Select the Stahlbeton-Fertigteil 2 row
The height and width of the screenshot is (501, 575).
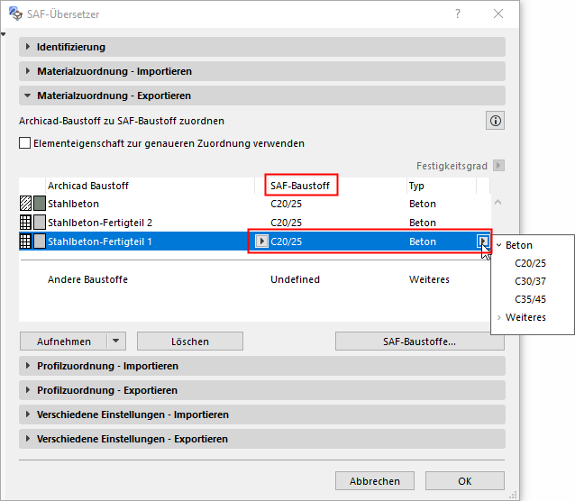tap(254, 223)
